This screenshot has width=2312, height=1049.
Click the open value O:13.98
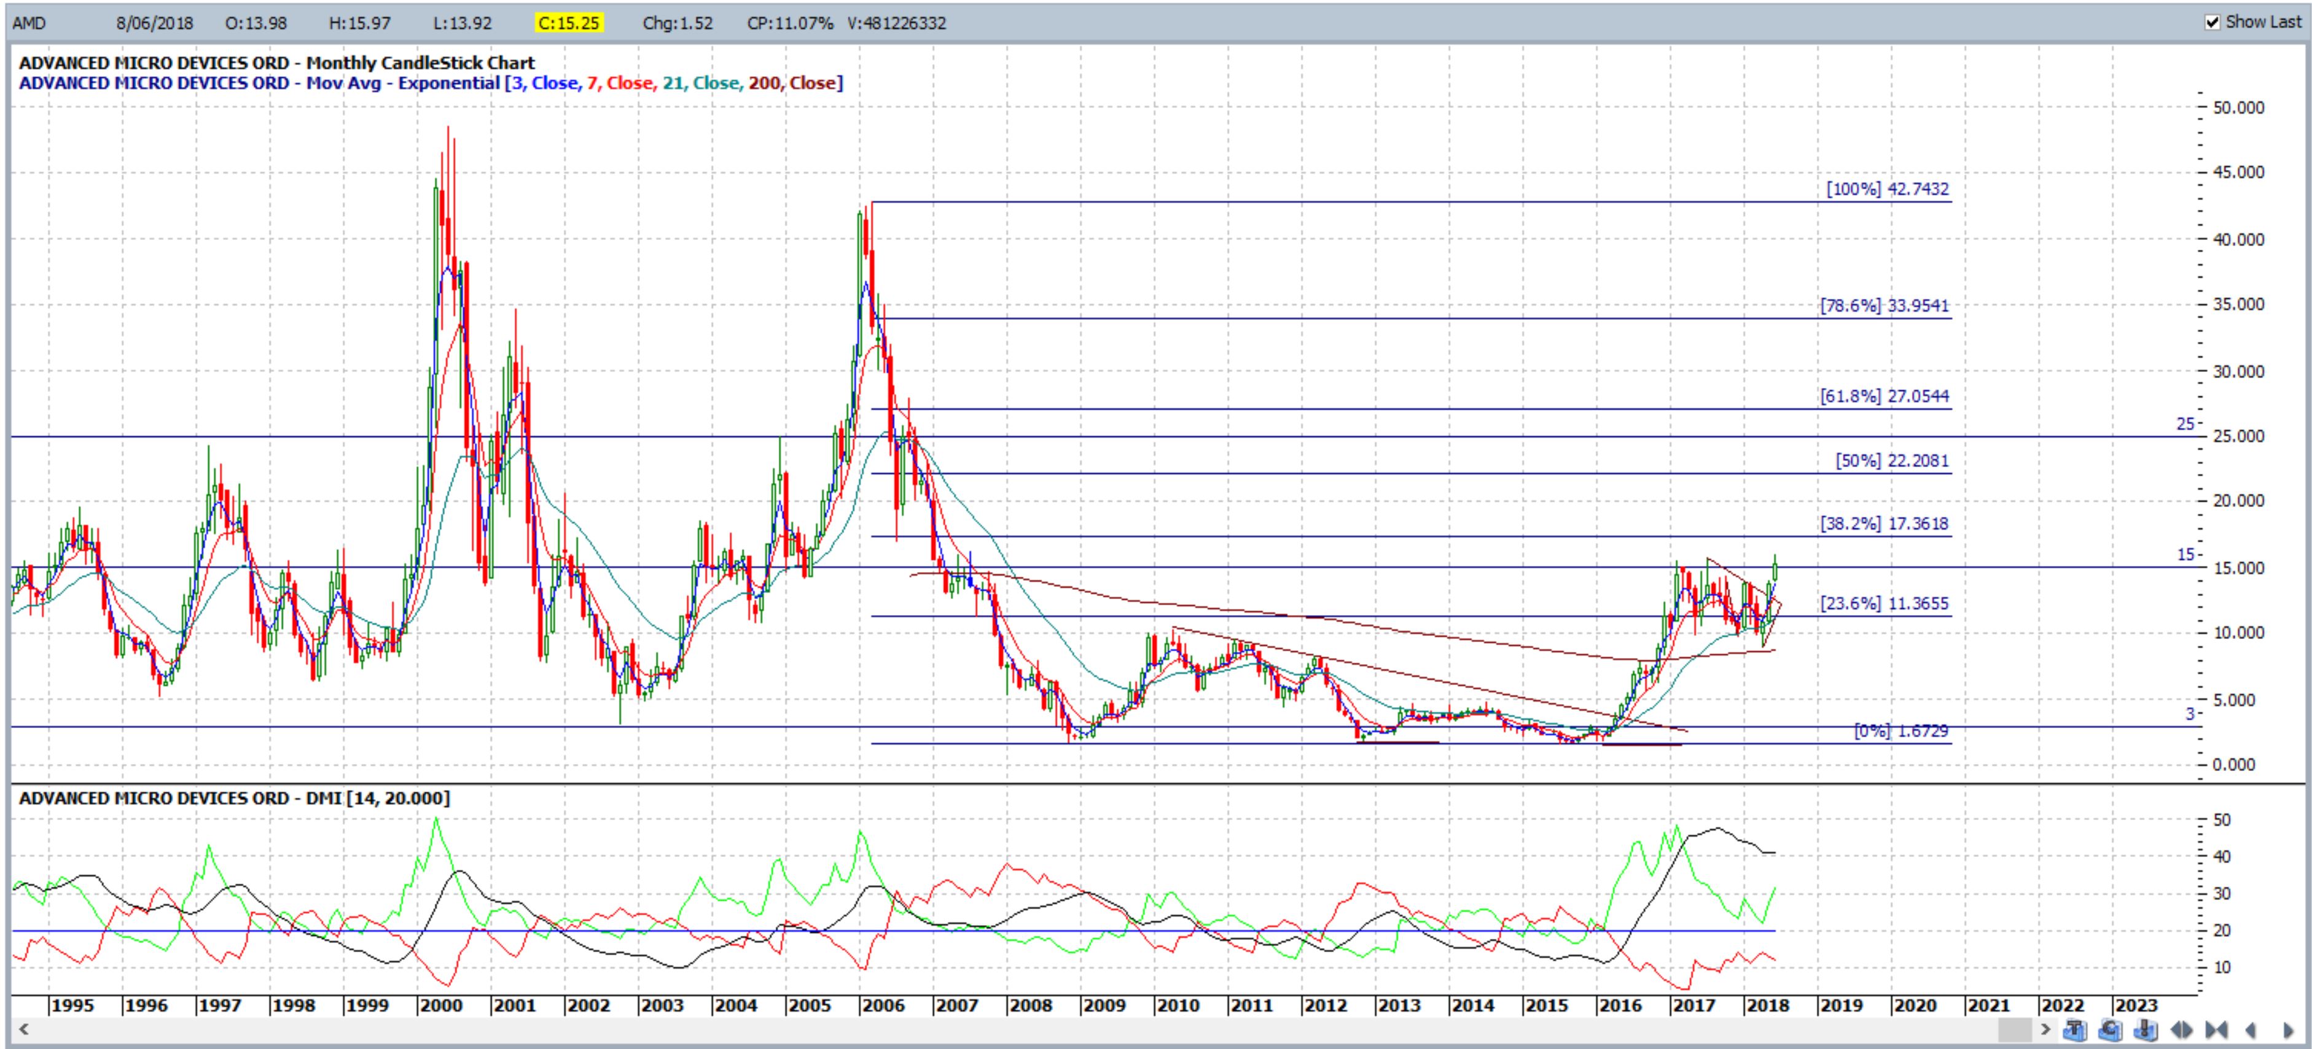256,23
